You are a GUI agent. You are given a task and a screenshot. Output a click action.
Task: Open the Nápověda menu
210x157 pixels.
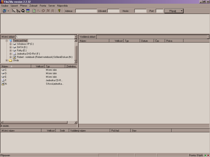pyautogui.click(x=62, y=6)
